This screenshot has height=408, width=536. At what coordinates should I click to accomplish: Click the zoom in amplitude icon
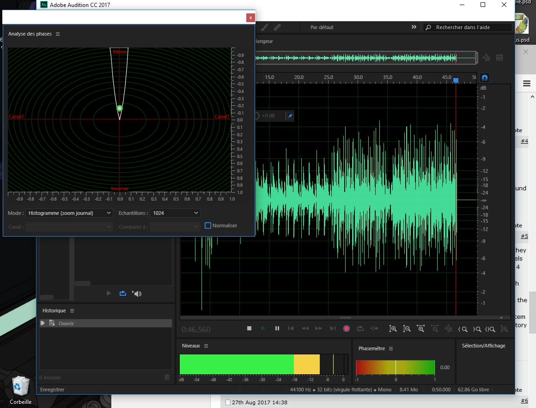pyautogui.click(x=393, y=329)
